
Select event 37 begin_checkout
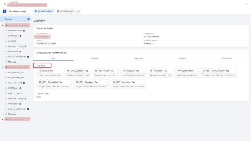(x=15, y=93)
